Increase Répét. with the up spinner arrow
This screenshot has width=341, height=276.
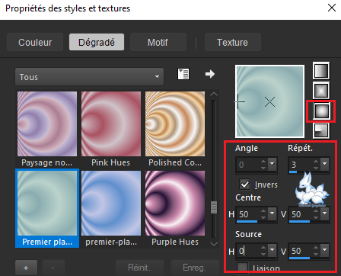click(x=316, y=162)
